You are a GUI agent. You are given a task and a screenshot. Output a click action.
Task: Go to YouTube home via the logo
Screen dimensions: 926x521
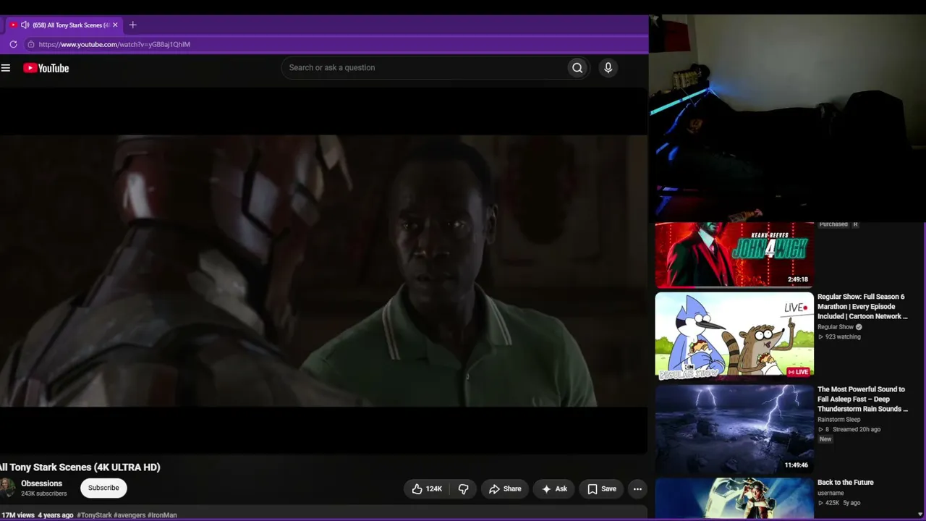(46, 68)
